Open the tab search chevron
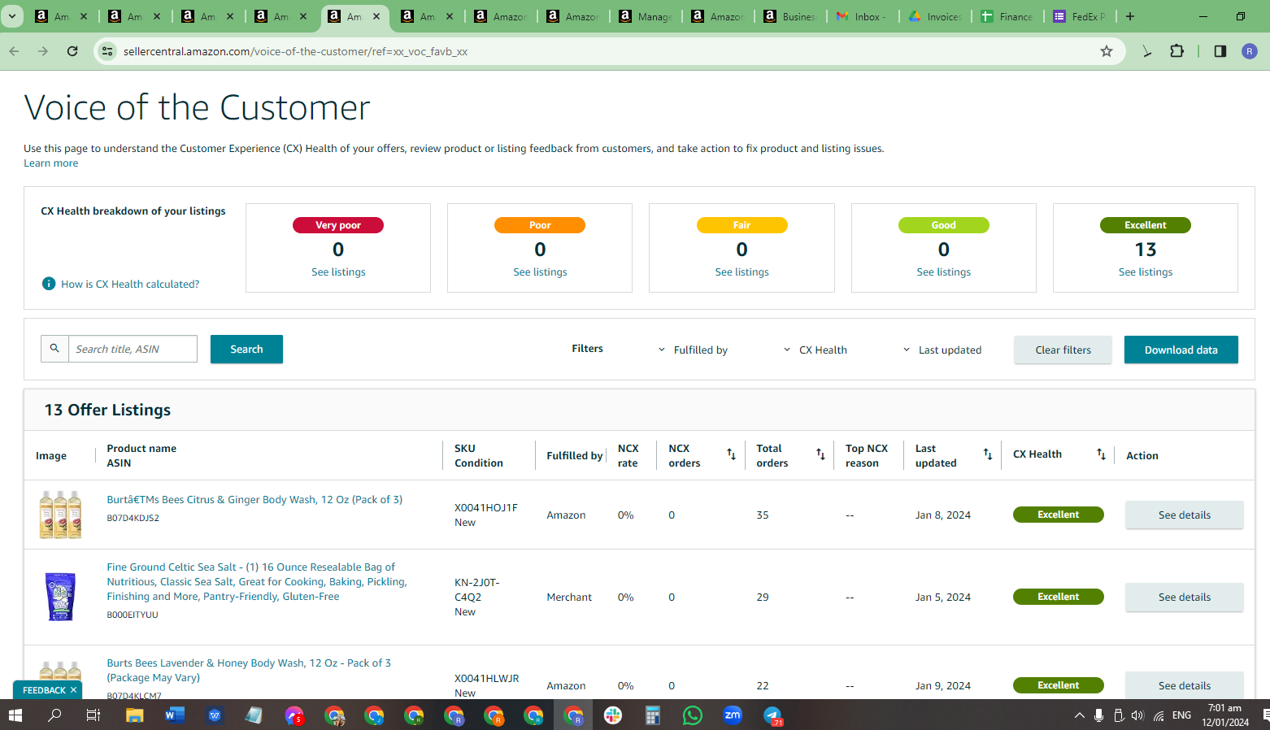Screen dimensions: 1270x730 12,16
